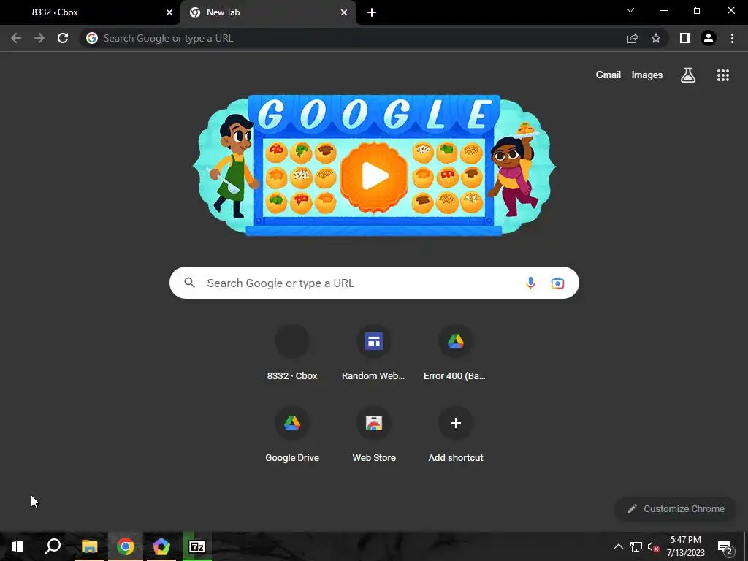The image size is (748, 561).
Task: Select the New Tab tab
Action: coord(267,12)
